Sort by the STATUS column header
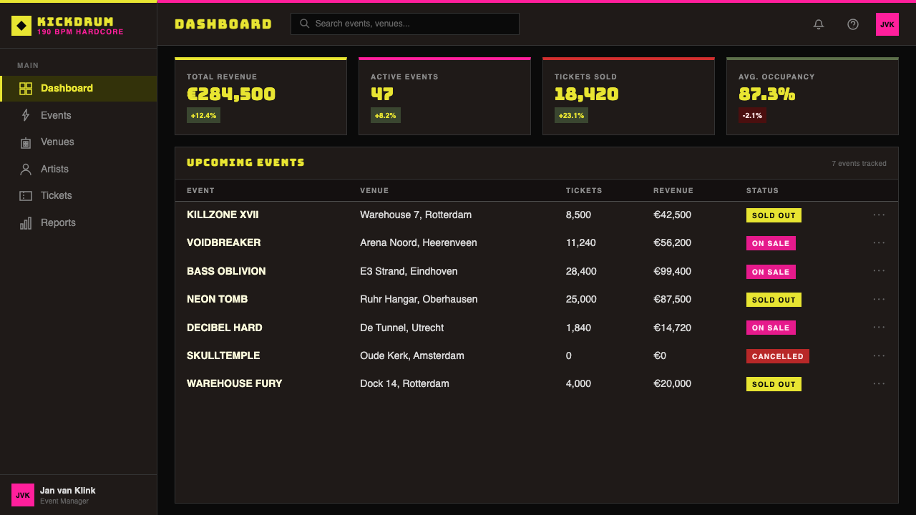Image resolution: width=916 pixels, height=515 pixels. coord(762,191)
